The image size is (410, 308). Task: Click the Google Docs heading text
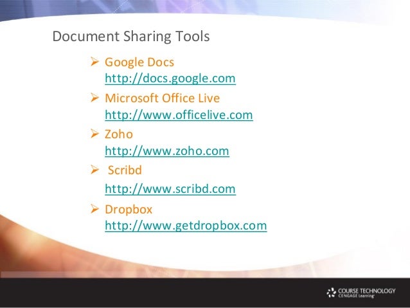[x=139, y=62]
